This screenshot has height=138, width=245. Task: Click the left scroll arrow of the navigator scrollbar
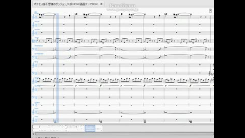(33, 134)
